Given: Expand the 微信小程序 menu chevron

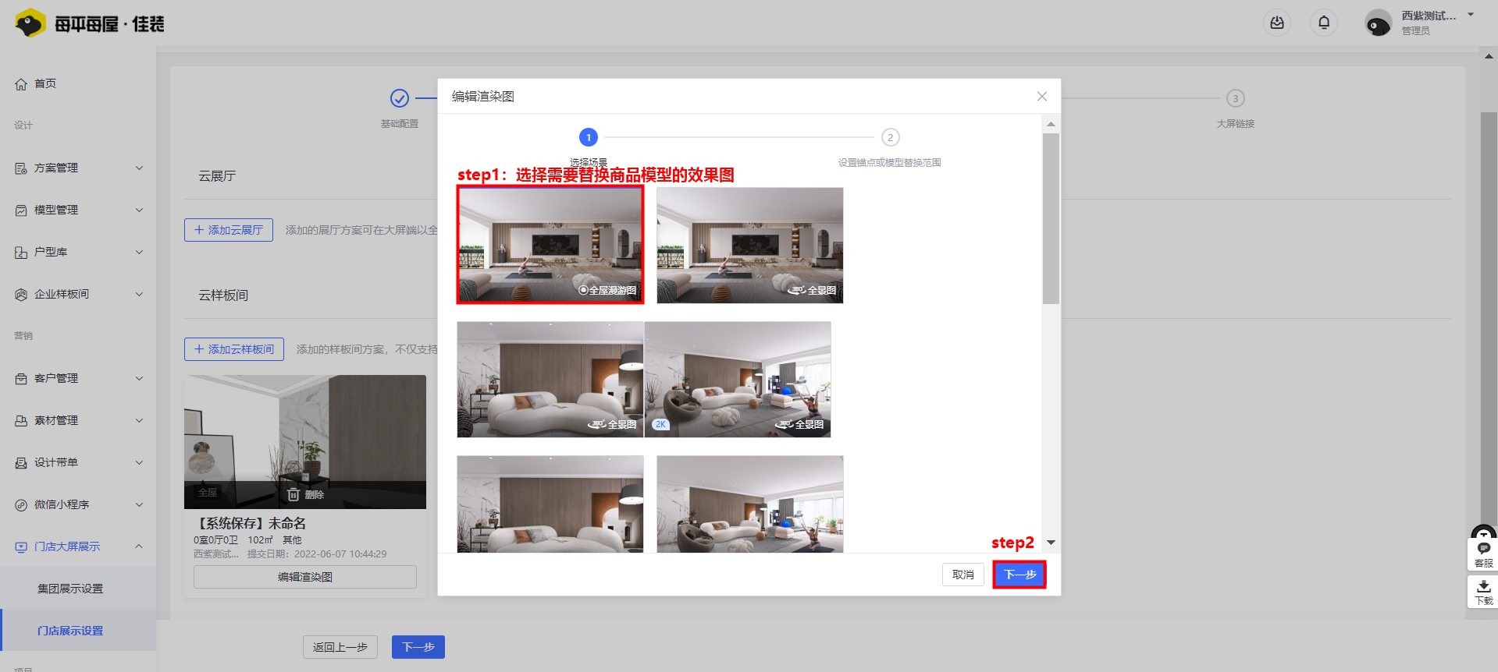Looking at the screenshot, I should click(140, 504).
